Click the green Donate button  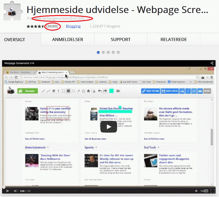(x=27, y=91)
